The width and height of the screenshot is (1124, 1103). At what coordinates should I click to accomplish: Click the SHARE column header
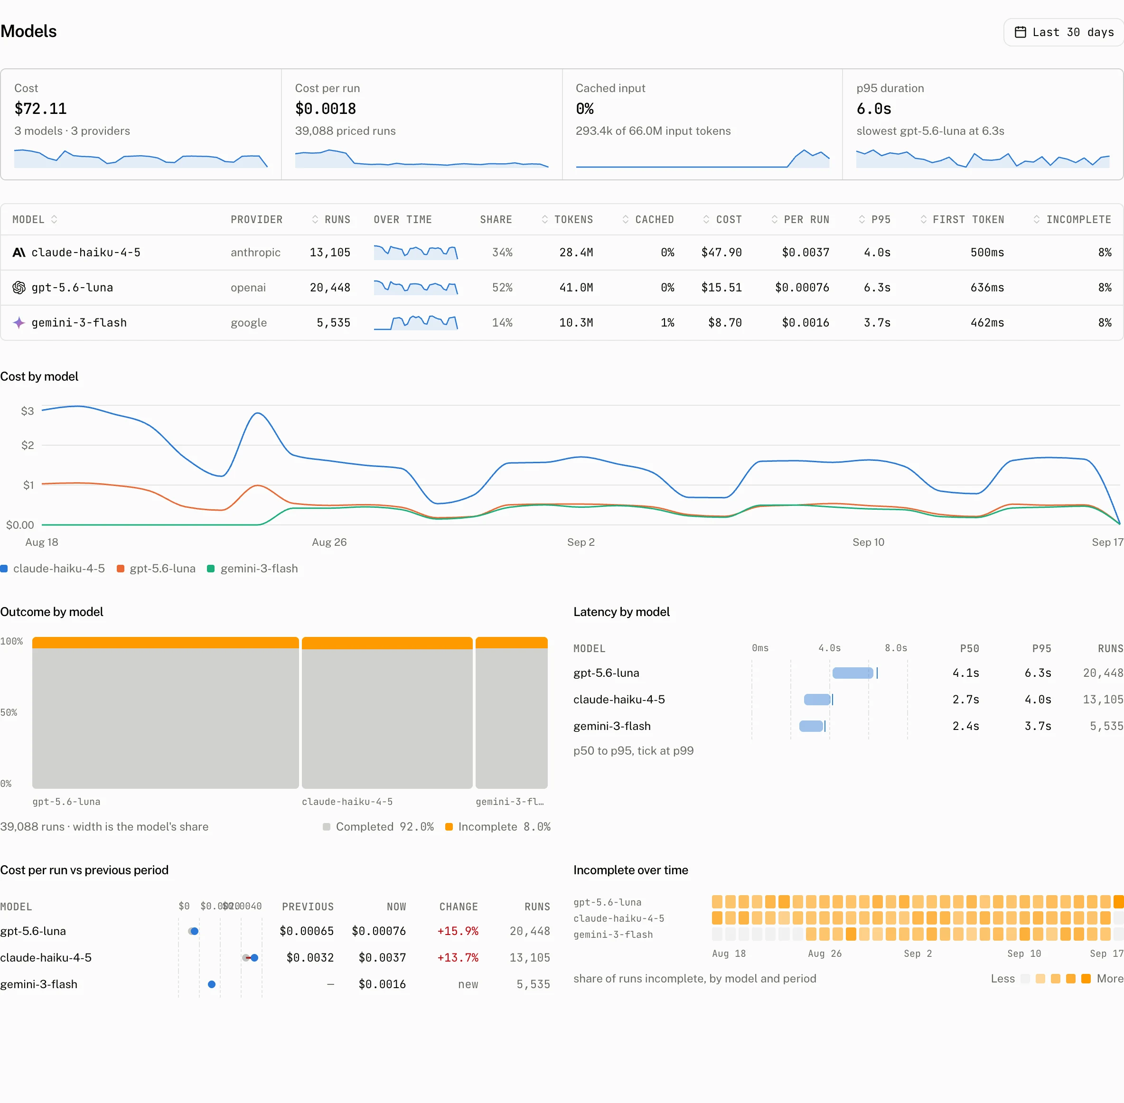(496, 220)
